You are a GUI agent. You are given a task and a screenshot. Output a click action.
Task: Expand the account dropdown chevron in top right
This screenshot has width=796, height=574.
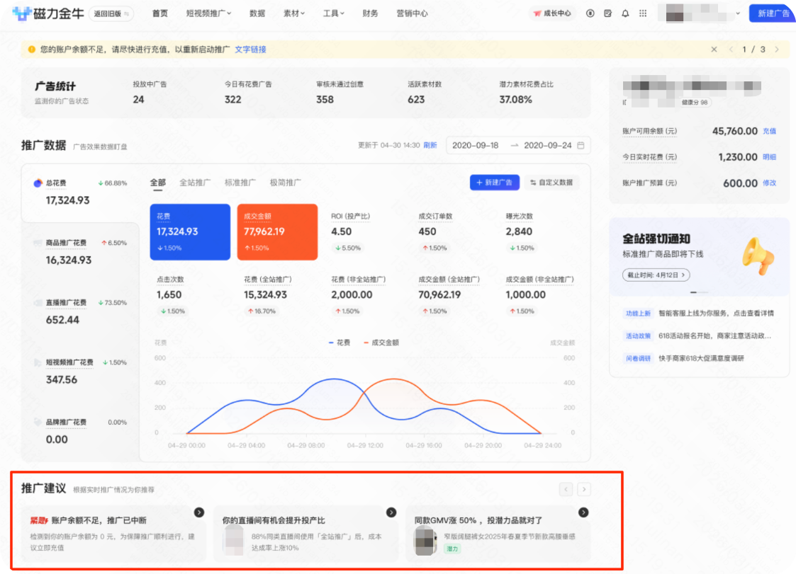[x=738, y=13]
